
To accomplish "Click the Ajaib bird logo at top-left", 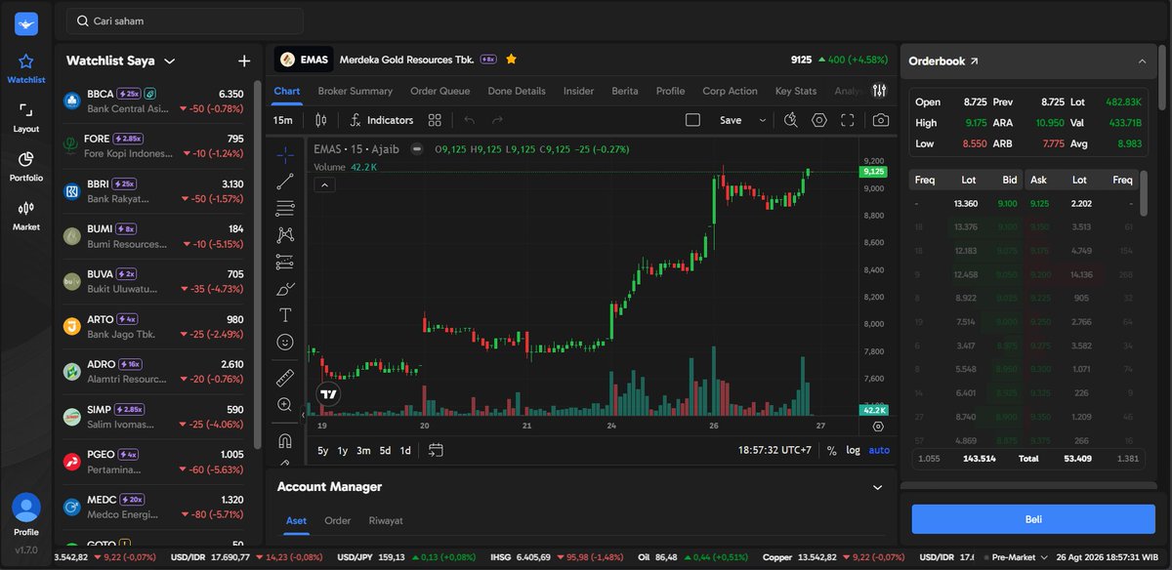I will (26, 23).
